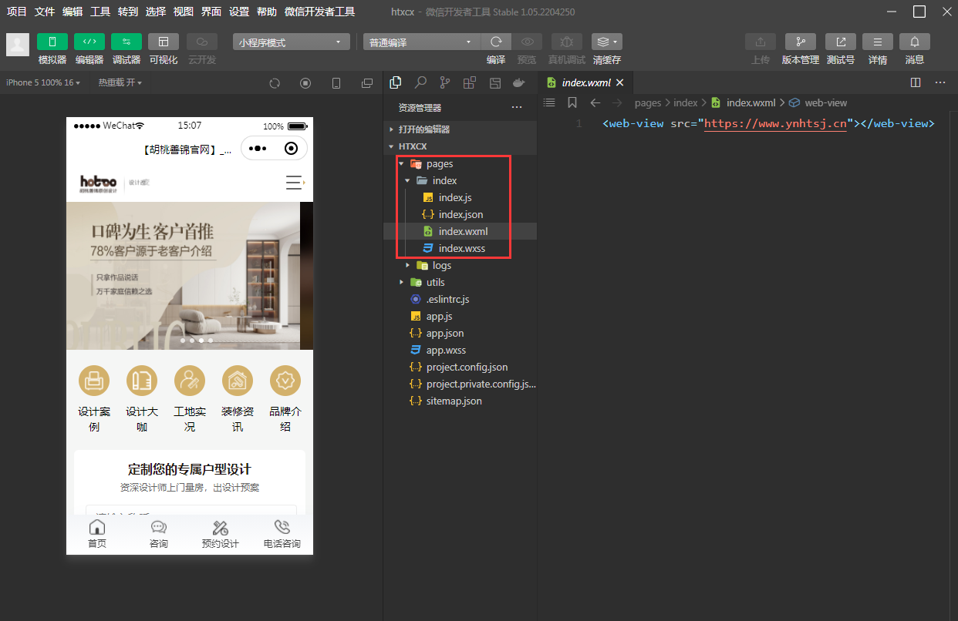Click the simulator refresh icon above the phone preview
The width and height of the screenshot is (958, 621).
(275, 82)
